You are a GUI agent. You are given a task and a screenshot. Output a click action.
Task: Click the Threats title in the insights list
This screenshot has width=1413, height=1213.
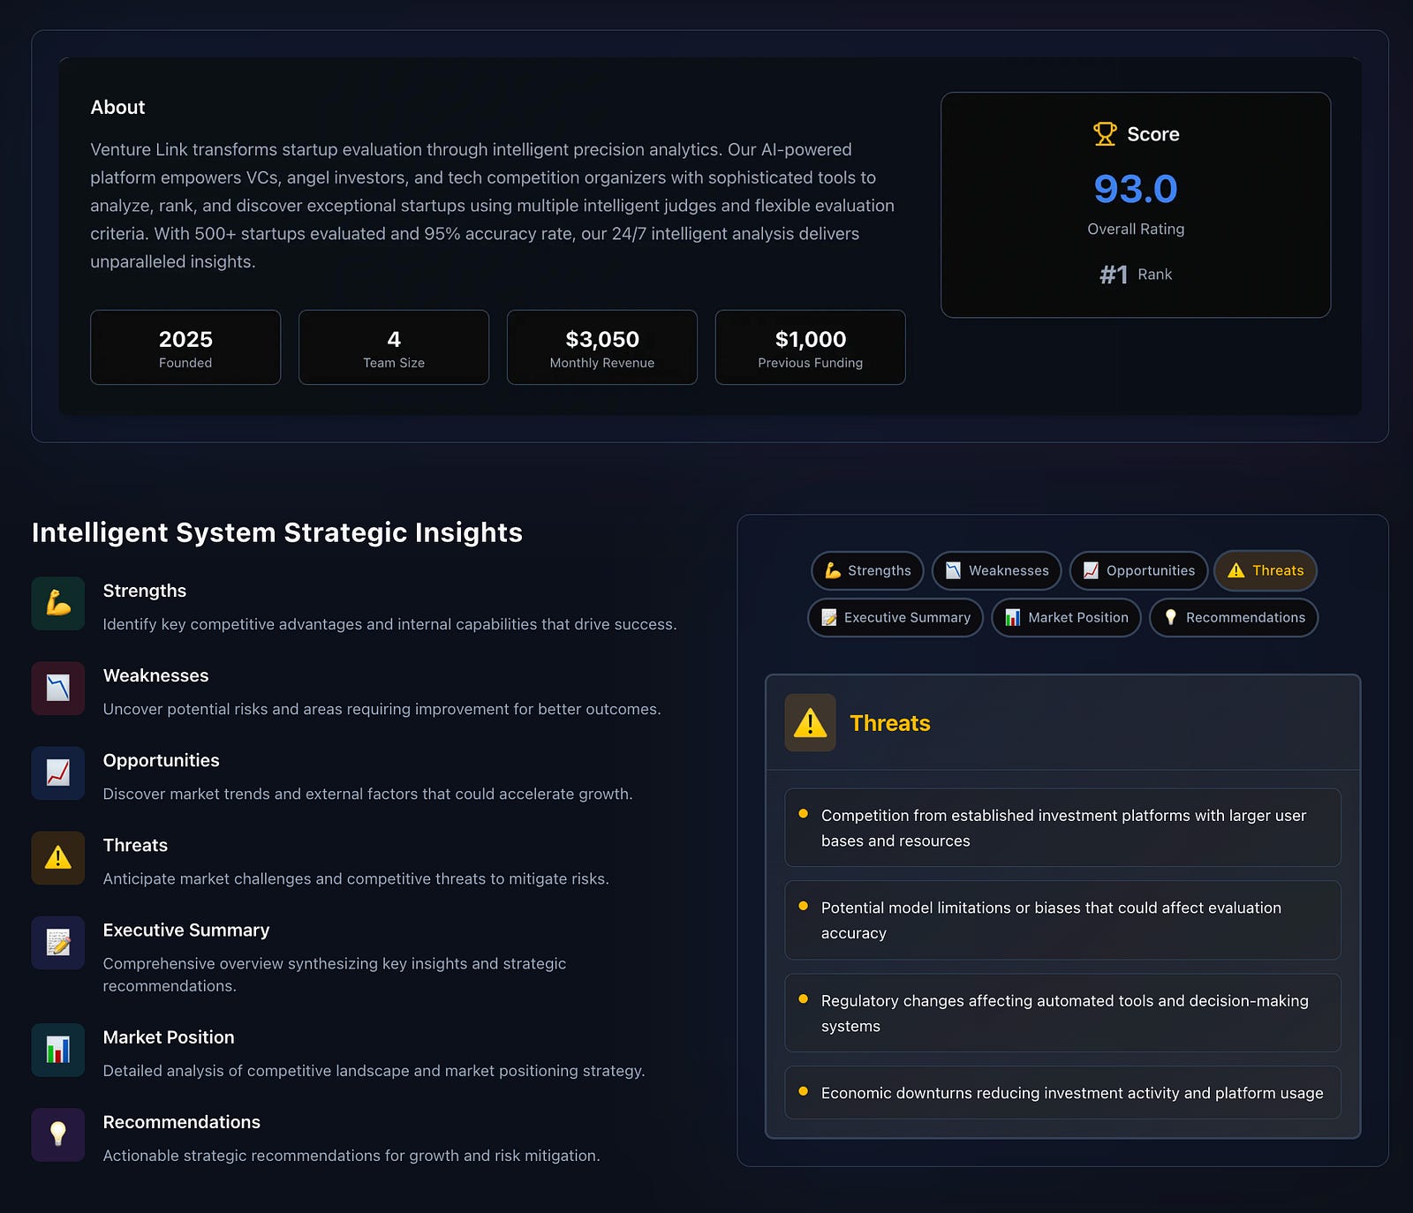135,845
